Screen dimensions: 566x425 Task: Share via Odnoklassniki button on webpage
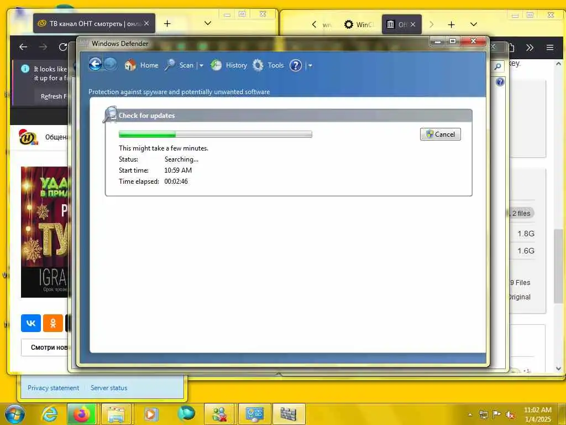pos(53,323)
